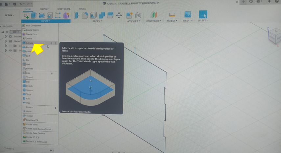The image size is (281, 153).
Task: Click the New Component icon in Assemble
Action: click(129, 15)
